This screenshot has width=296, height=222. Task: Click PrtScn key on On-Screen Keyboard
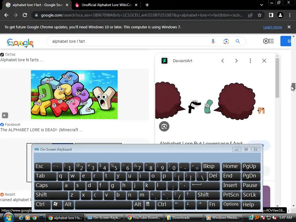(231, 195)
